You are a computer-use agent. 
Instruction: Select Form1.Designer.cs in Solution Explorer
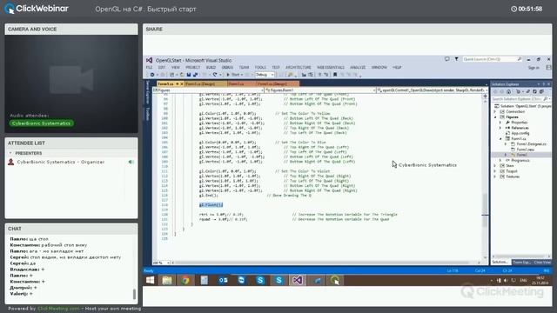[x=532, y=144]
